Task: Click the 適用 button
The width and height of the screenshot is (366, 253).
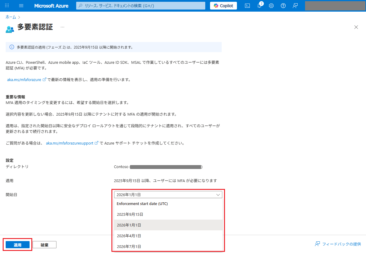Action: (x=17, y=244)
